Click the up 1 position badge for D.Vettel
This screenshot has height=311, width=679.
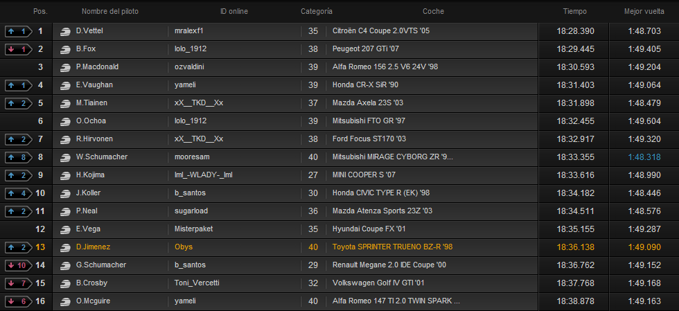click(19, 31)
